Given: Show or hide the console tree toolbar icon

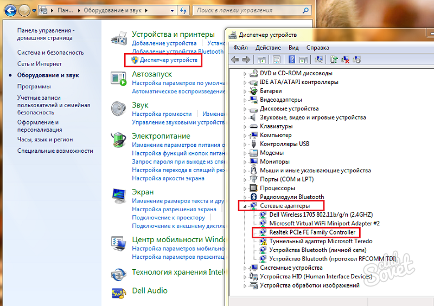Looking at the screenshot, I should coord(261,60).
